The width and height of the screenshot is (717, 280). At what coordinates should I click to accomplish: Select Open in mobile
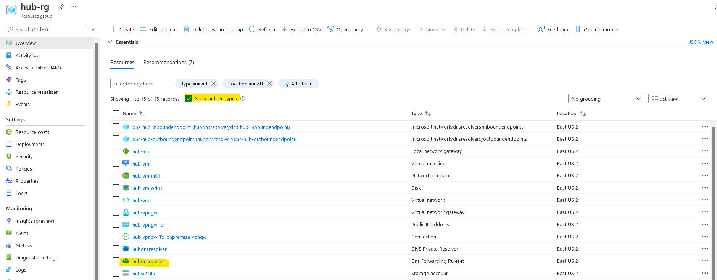(x=596, y=29)
